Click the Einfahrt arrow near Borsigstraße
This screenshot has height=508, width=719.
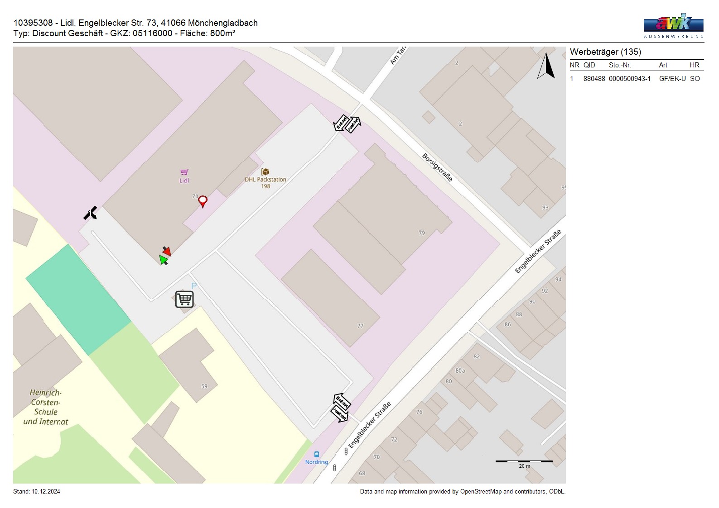point(341,123)
